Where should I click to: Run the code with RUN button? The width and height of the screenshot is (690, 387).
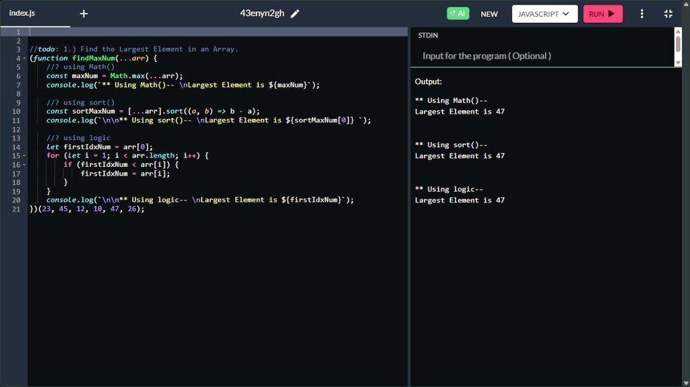pos(602,13)
